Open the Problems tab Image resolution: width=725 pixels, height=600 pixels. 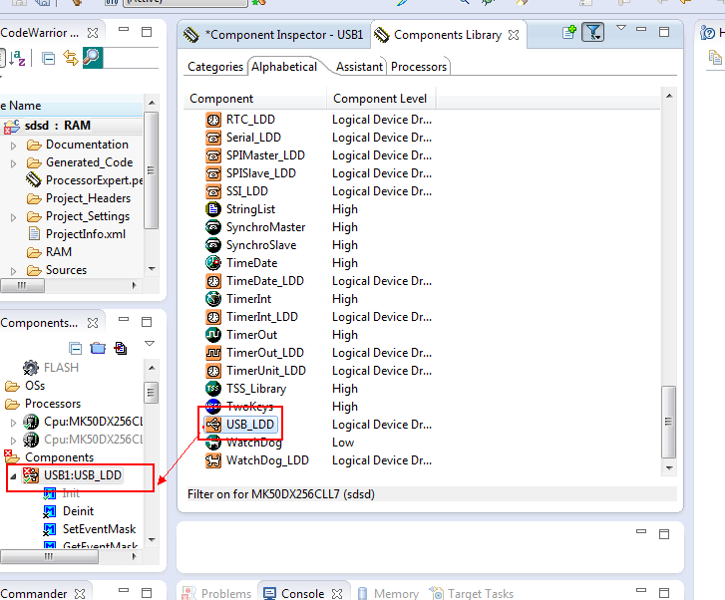click(217, 594)
